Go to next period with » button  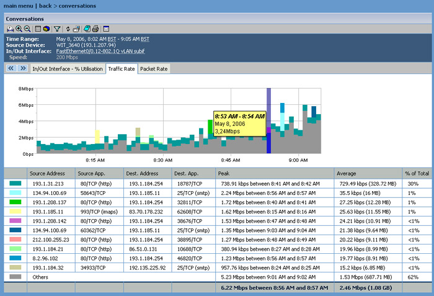[x=23, y=68]
